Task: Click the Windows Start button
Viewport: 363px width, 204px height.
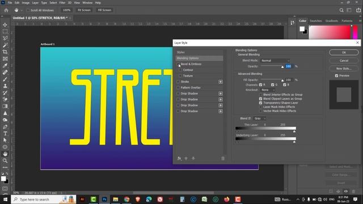Action: click(x=5, y=199)
